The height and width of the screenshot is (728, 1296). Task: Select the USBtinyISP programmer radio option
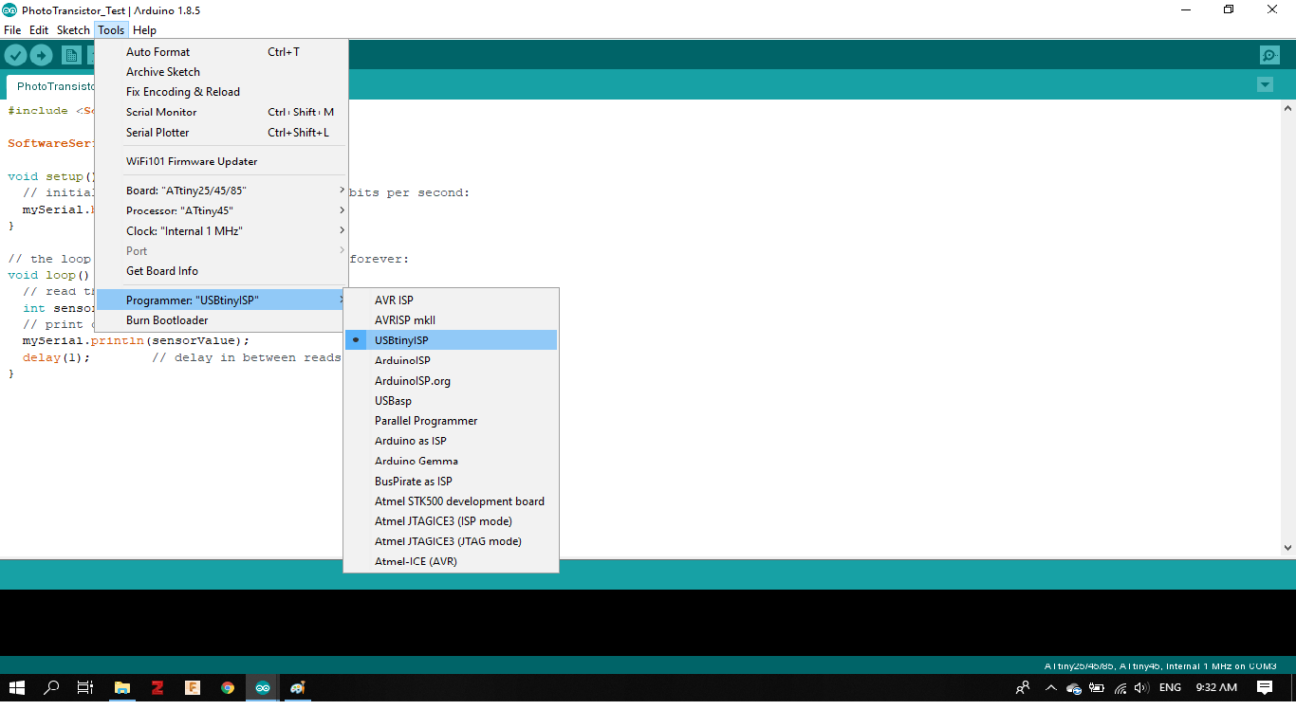point(452,340)
